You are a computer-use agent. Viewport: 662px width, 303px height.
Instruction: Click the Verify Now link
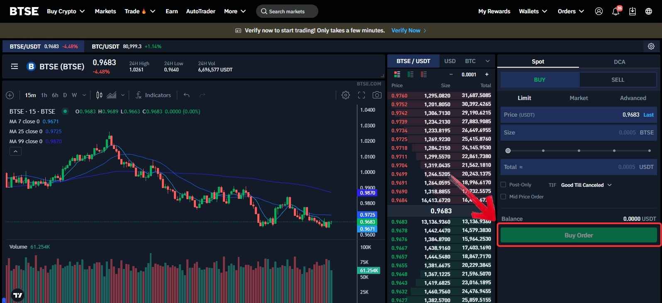tap(409, 30)
